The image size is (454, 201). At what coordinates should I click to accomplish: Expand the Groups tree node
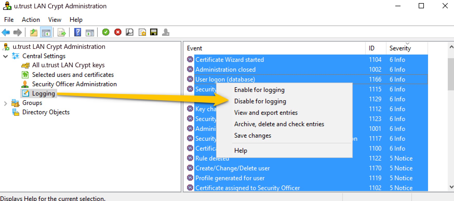coord(5,103)
